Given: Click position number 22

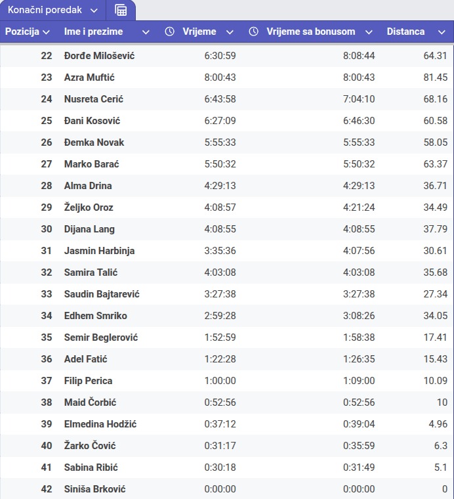Looking at the screenshot, I should coord(47,56).
